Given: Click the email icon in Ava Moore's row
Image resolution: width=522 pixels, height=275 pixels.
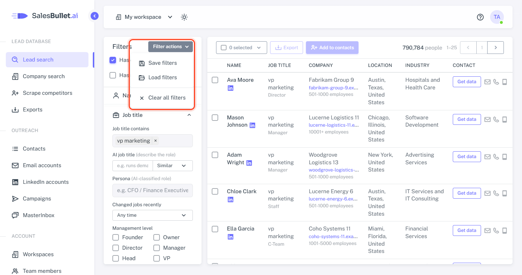Looking at the screenshot, I should [x=488, y=82].
